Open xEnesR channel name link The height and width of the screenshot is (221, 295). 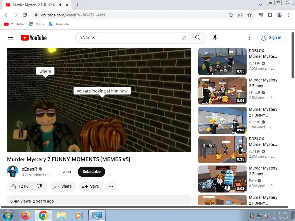pyautogui.click(x=30, y=169)
